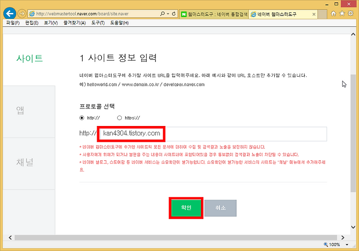Click the new tab button

point(322,14)
